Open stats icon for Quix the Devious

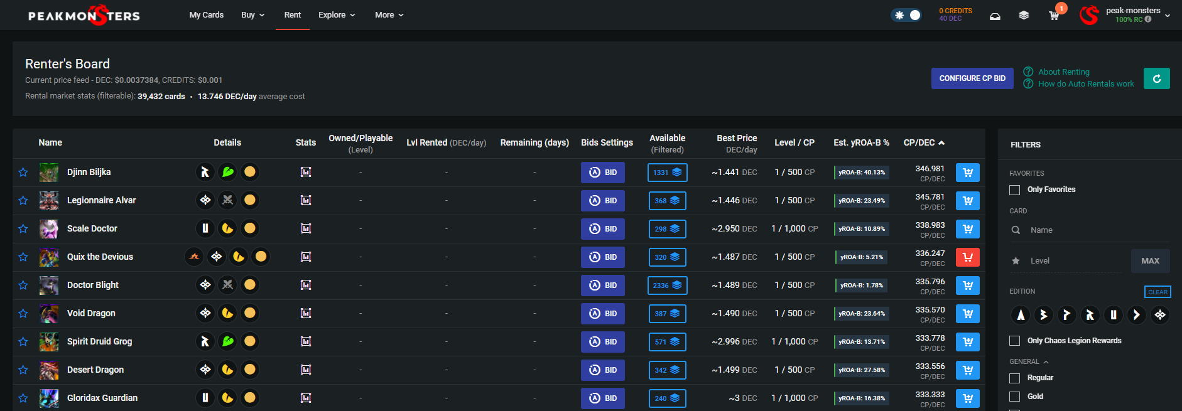coord(306,257)
